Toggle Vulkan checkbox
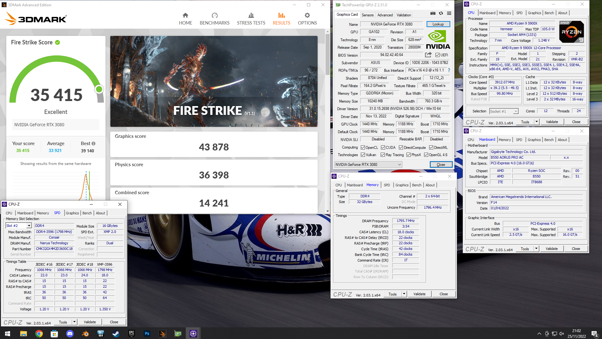This screenshot has width=602, height=339. pos(363,155)
